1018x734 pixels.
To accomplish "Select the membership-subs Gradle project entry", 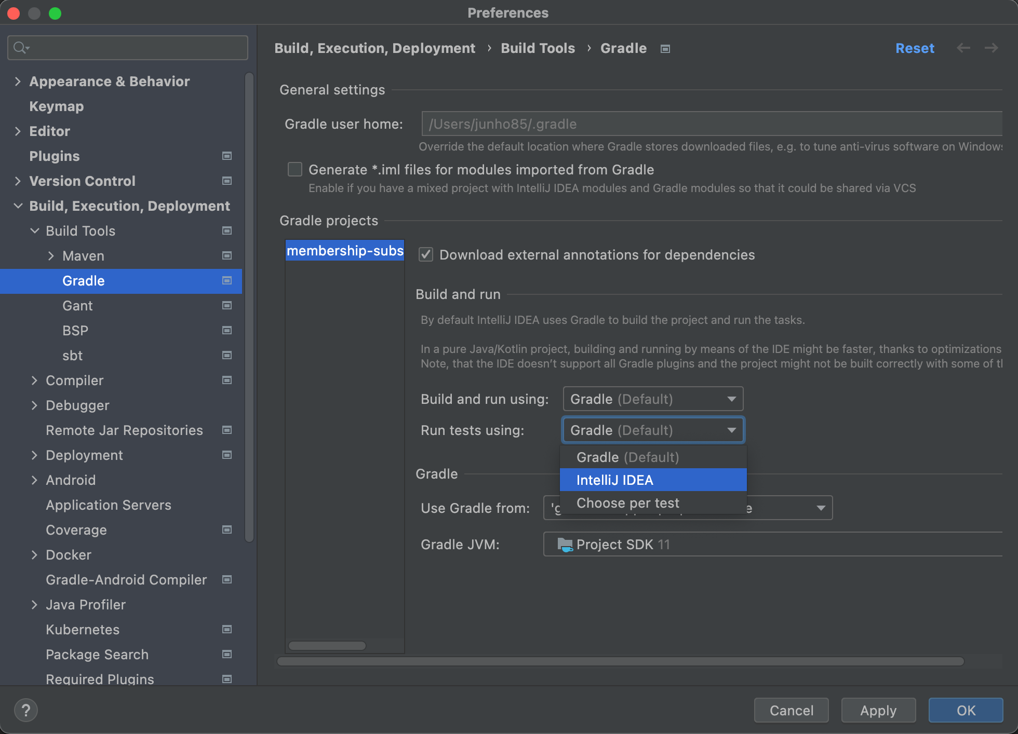I will (x=345, y=251).
